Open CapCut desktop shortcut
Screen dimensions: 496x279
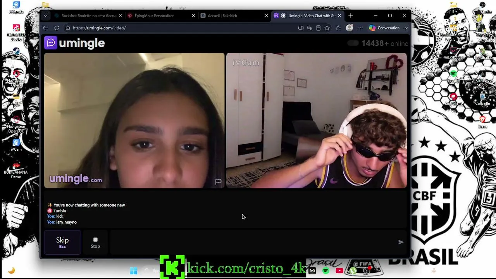coord(482,30)
